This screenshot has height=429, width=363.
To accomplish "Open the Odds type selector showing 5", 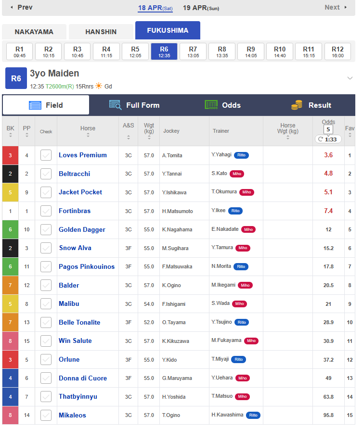I will point(328,130).
